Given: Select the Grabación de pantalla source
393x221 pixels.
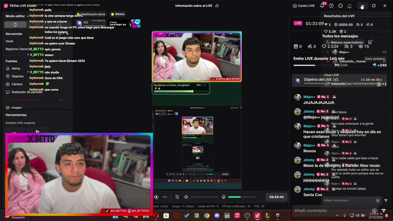Looking at the screenshot, I should 24,92.
